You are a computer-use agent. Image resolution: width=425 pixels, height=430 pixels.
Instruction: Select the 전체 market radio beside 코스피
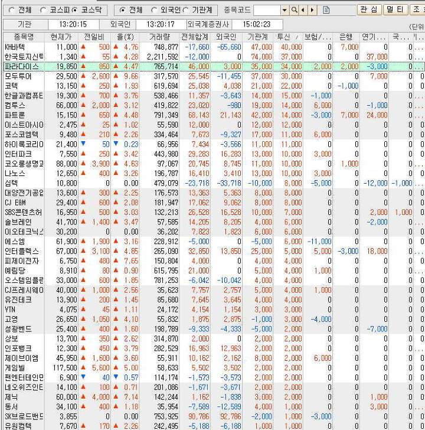(12, 10)
